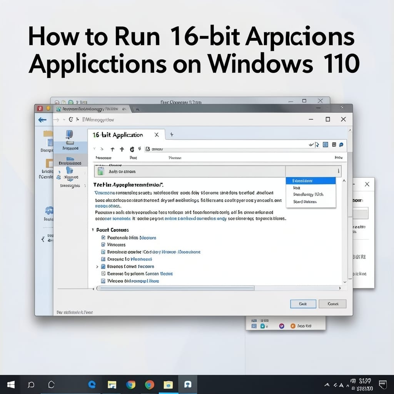Click the computer icon in the left sidebar
Screen dimensions: 394x394
(70, 135)
